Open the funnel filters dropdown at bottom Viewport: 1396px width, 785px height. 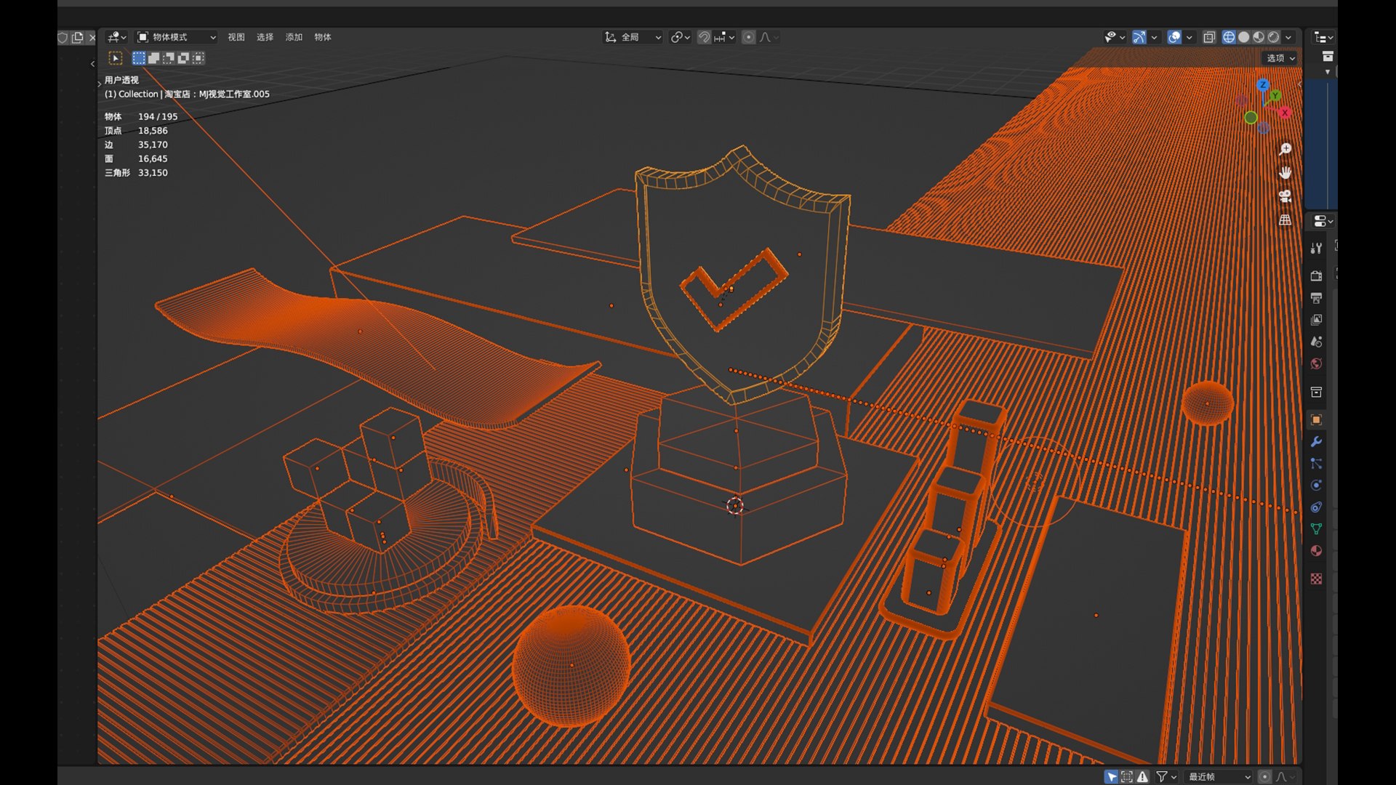point(1166,777)
